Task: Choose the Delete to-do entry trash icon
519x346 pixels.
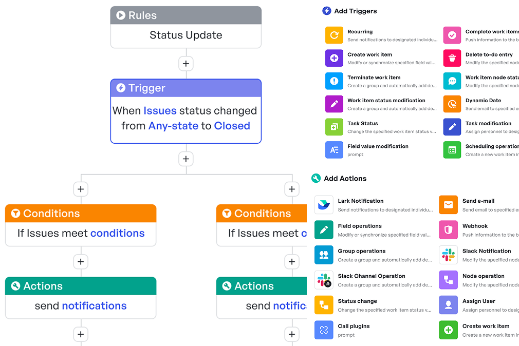Action: 452,58
